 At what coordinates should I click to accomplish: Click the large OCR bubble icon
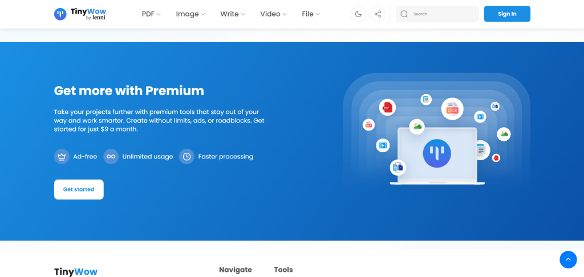tap(452, 109)
